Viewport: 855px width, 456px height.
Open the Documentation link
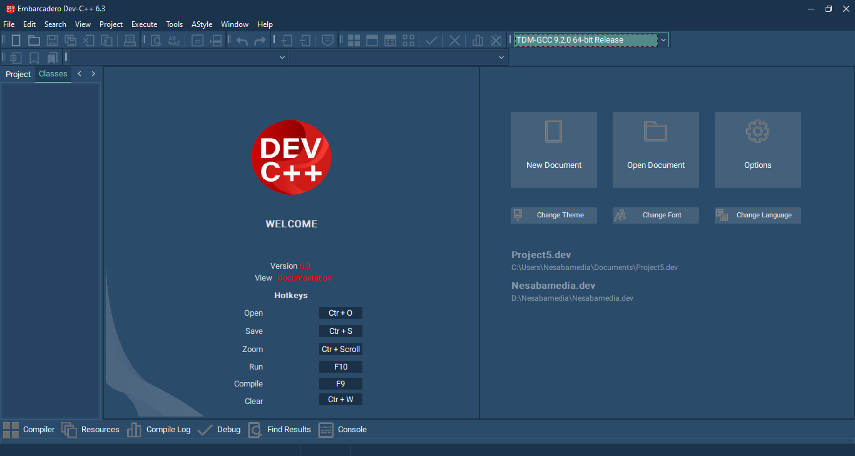coord(304,278)
